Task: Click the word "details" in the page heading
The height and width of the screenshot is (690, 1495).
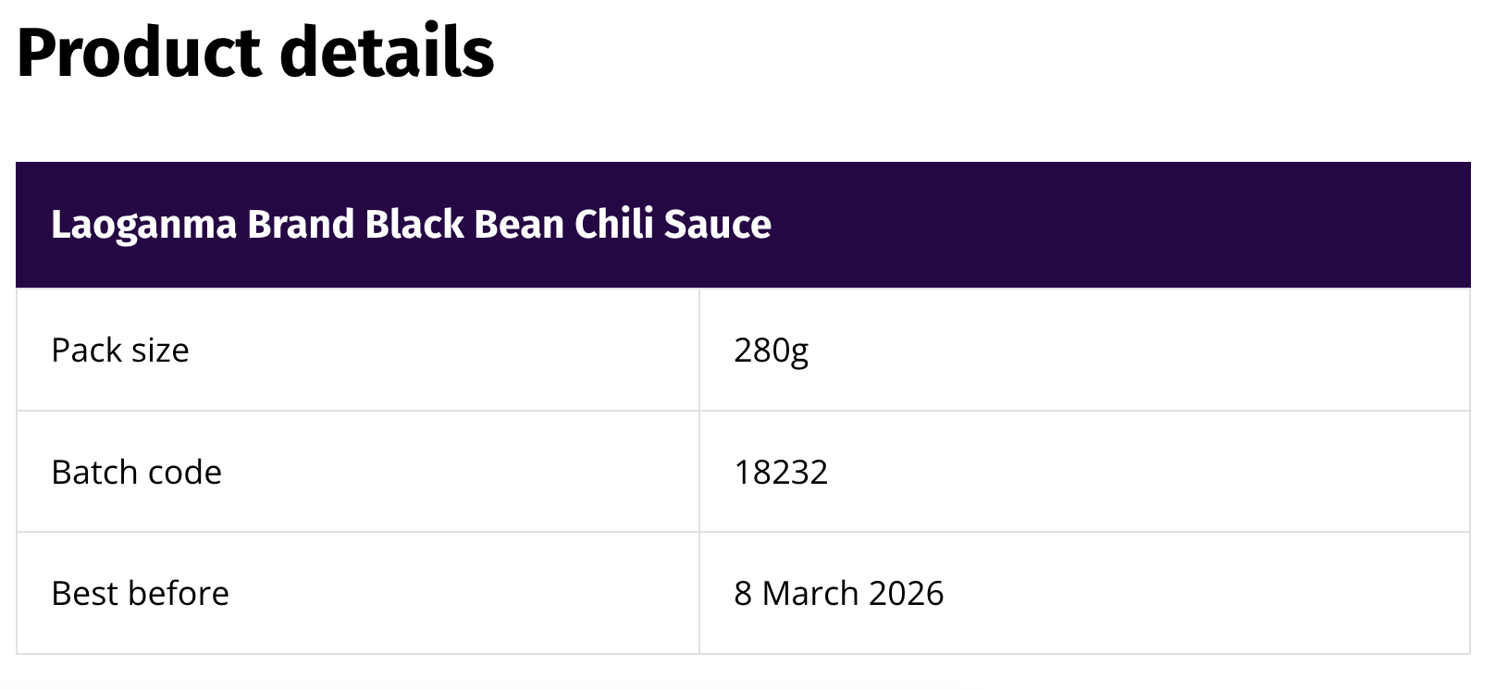Action: [x=388, y=52]
